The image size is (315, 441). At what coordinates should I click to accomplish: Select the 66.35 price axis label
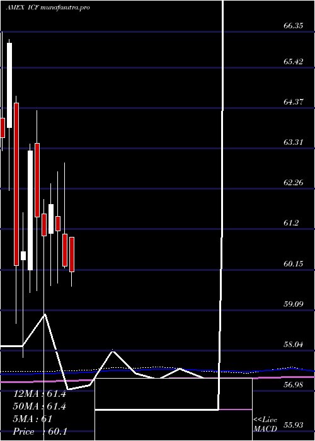point(294,26)
